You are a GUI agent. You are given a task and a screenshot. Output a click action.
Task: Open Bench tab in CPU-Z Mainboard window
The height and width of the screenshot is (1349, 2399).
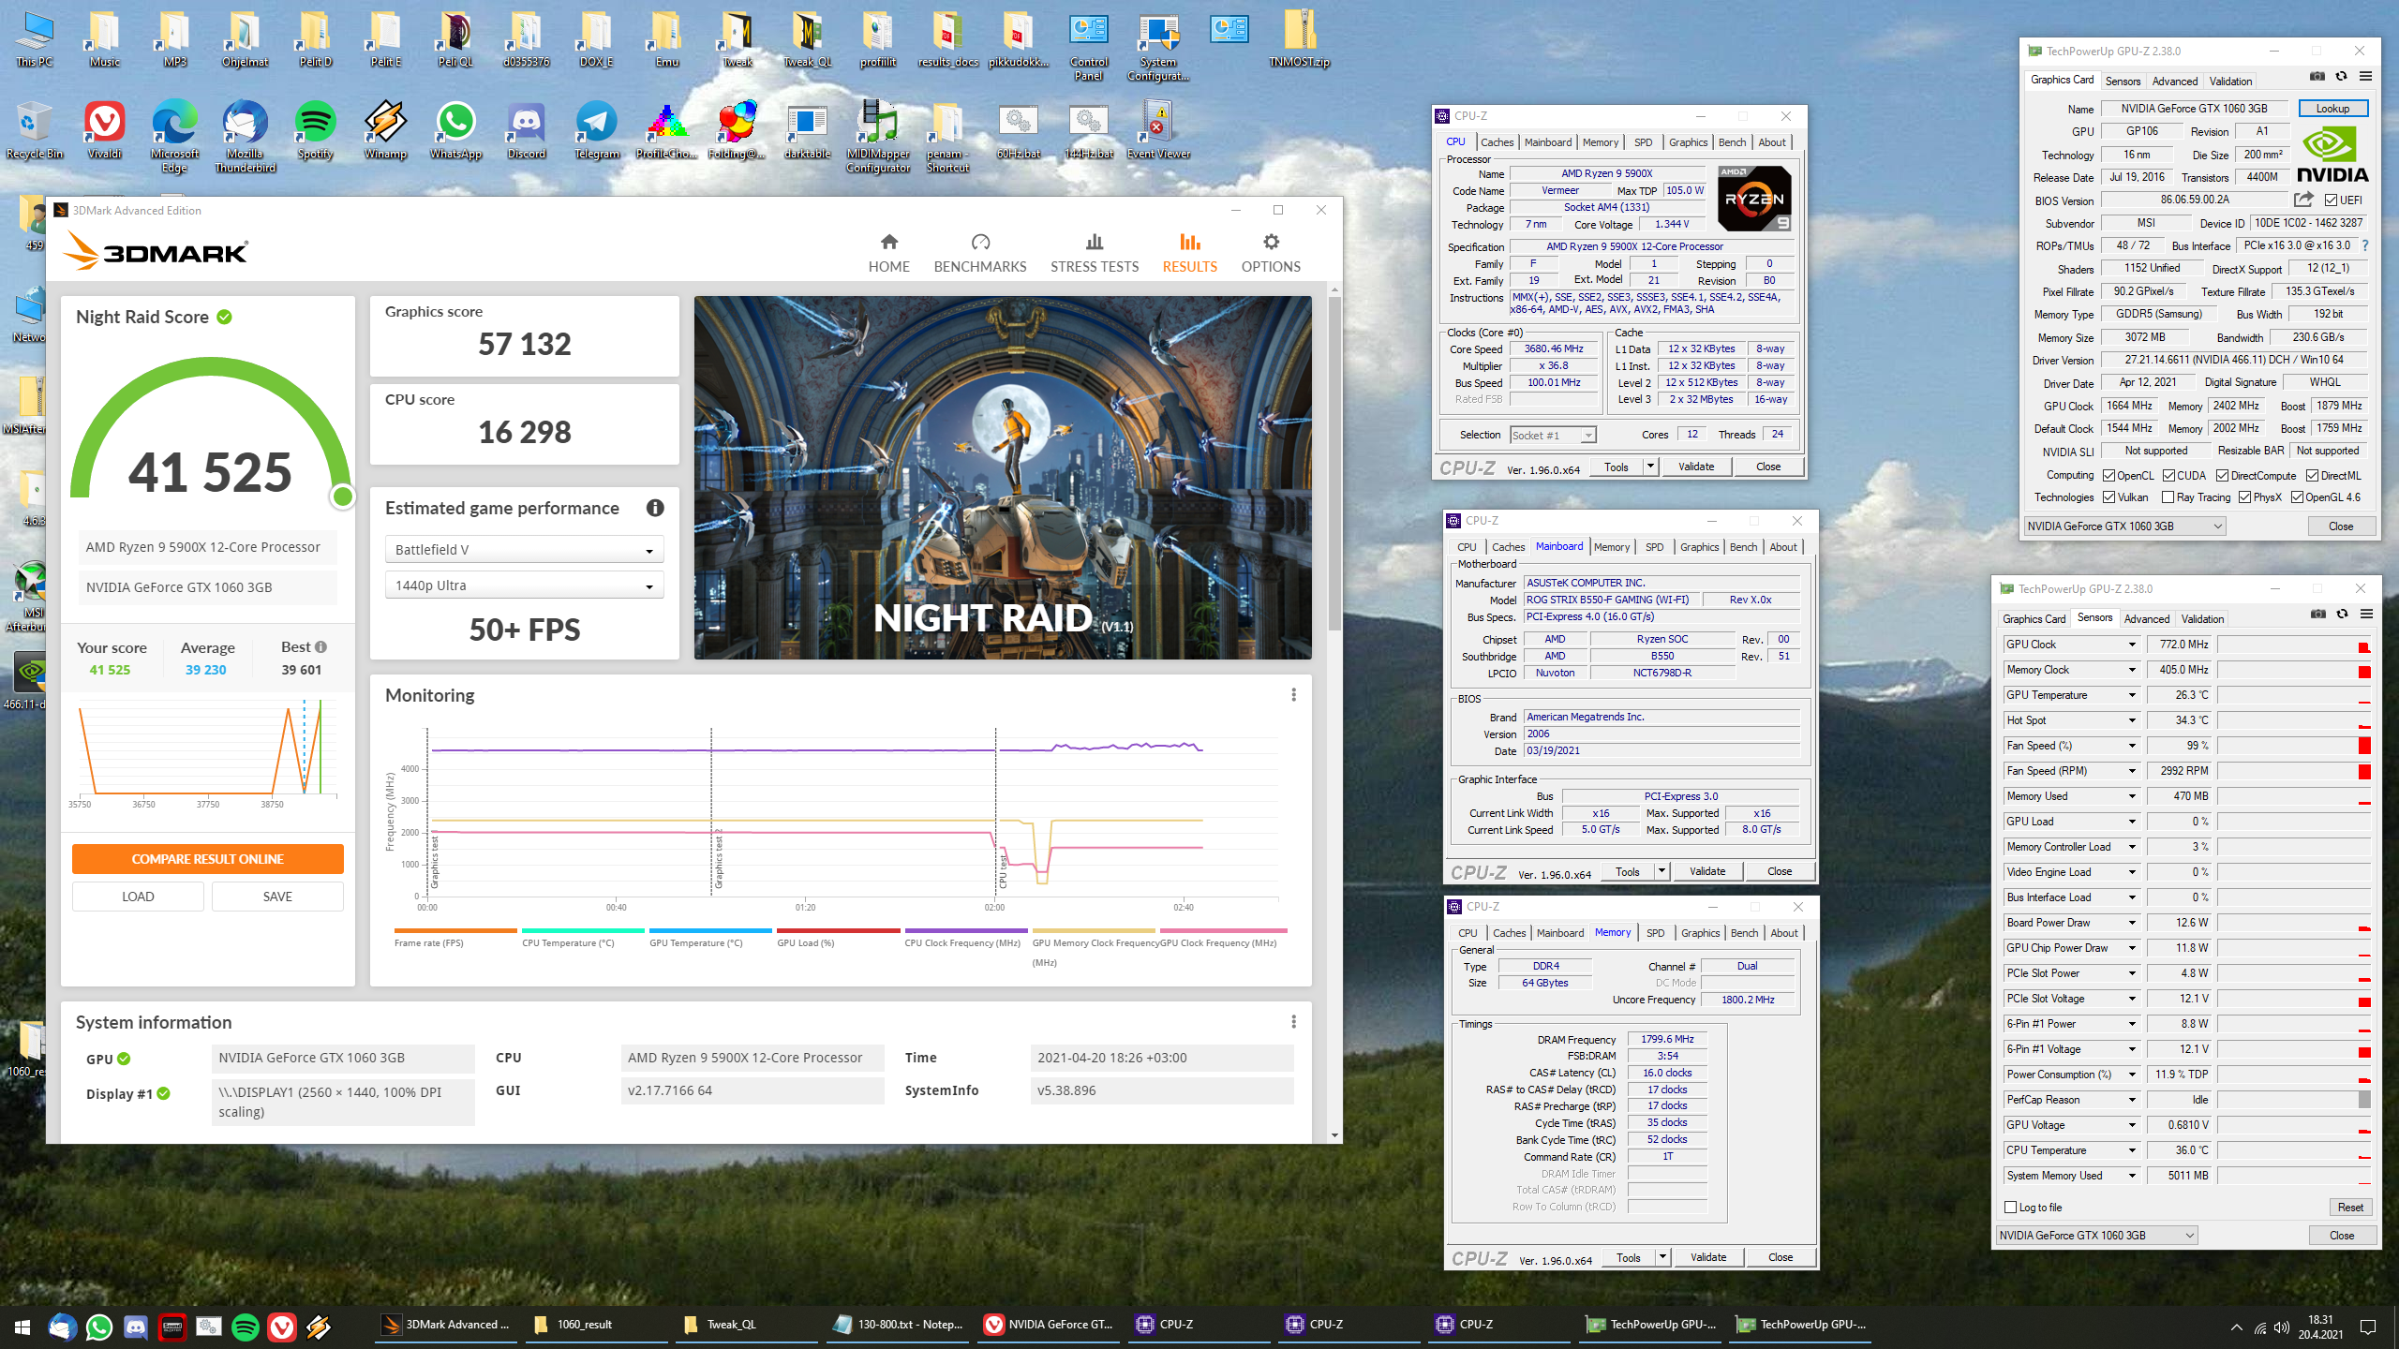pyautogui.click(x=1743, y=547)
